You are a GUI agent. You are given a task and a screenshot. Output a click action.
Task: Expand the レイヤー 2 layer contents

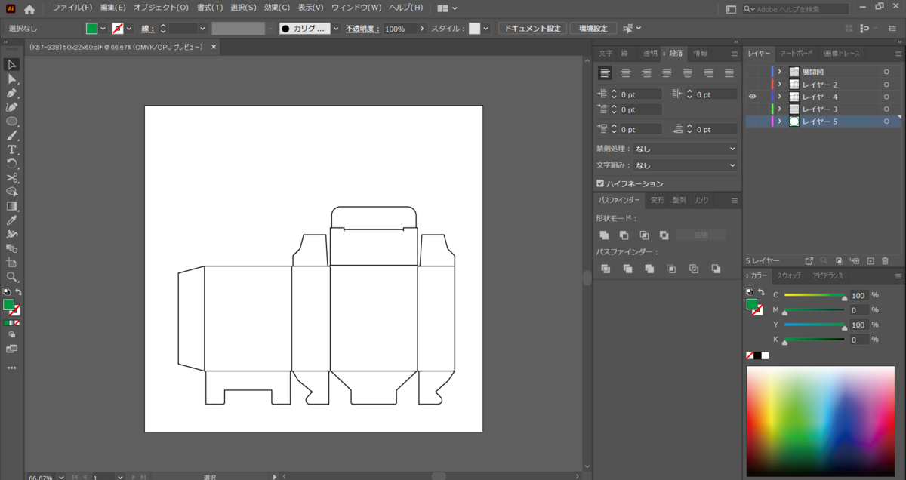(x=779, y=85)
